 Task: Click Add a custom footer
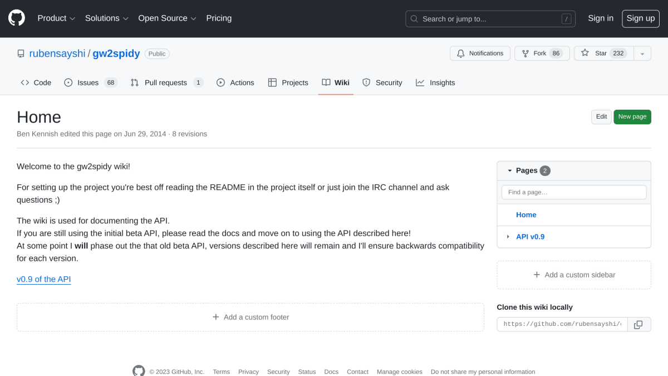250,318
